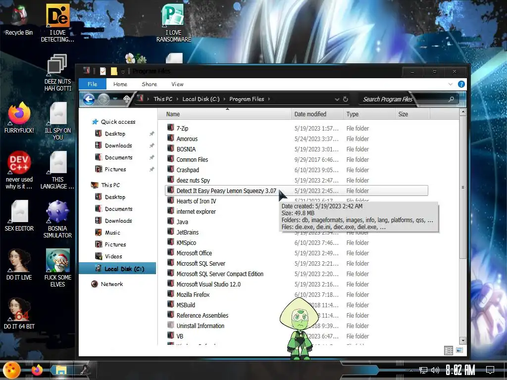
Task: Open the 'I LOVE RANSOMWARE' desktop shortcut
Action: tap(174, 23)
